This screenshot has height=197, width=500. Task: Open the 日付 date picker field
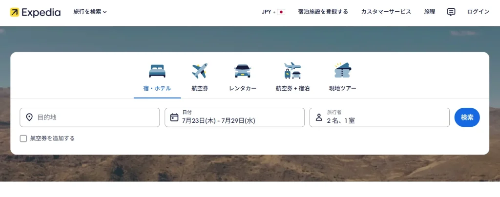click(234, 118)
